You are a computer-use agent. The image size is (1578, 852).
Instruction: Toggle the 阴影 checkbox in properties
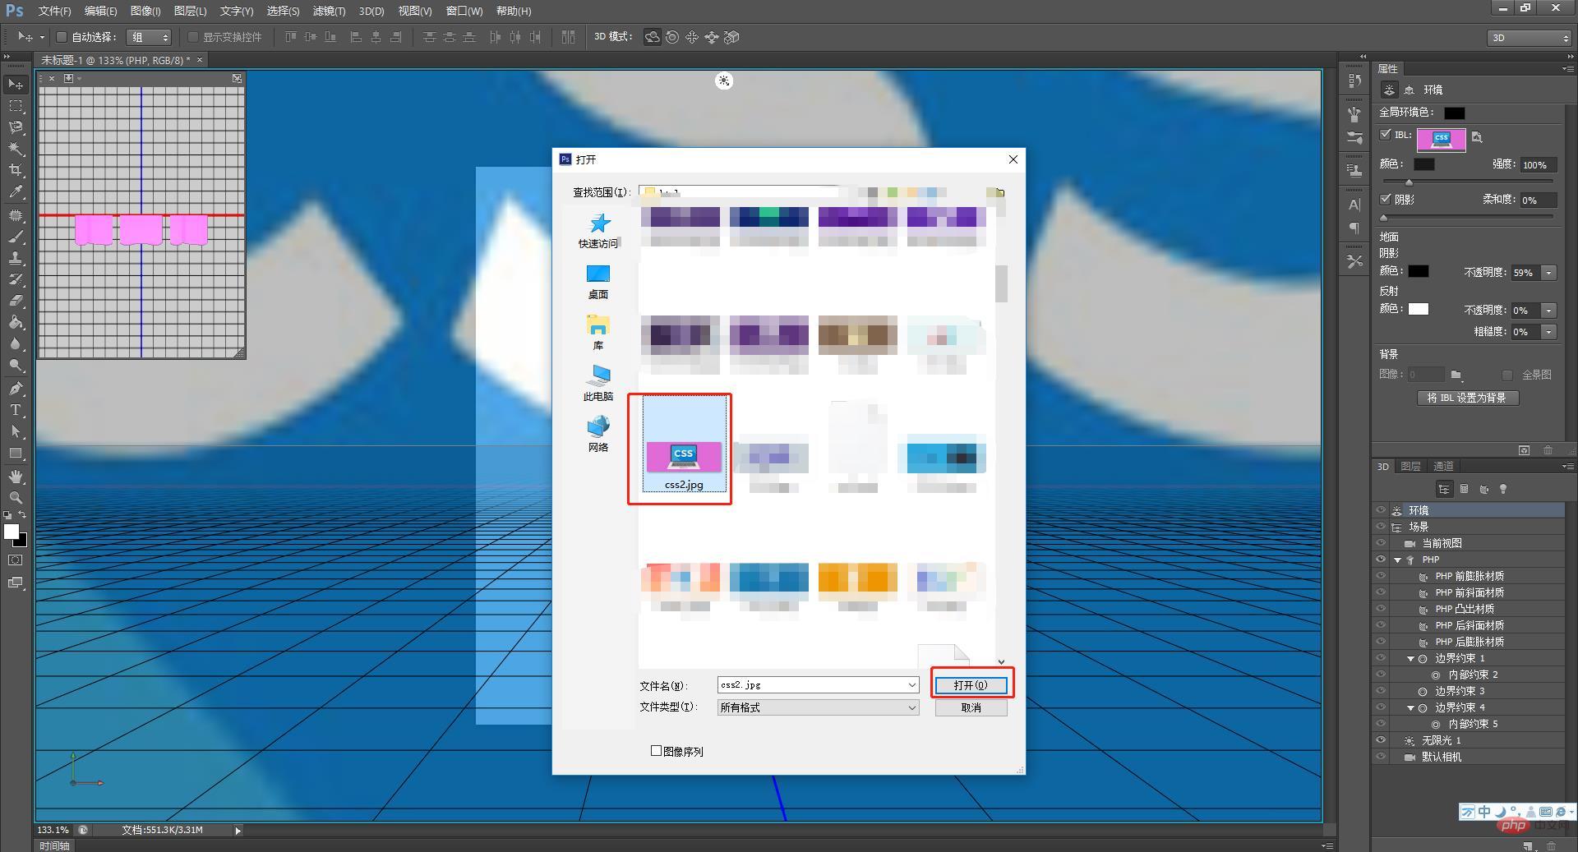click(x=1386, y=199)
